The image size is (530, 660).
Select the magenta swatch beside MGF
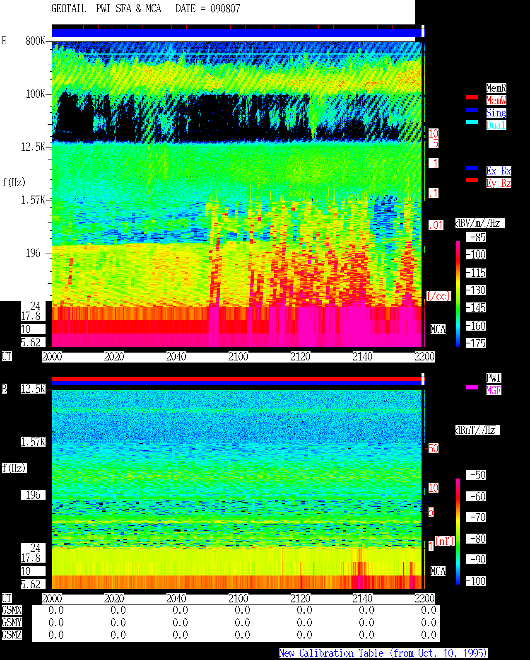click(472, 387)
